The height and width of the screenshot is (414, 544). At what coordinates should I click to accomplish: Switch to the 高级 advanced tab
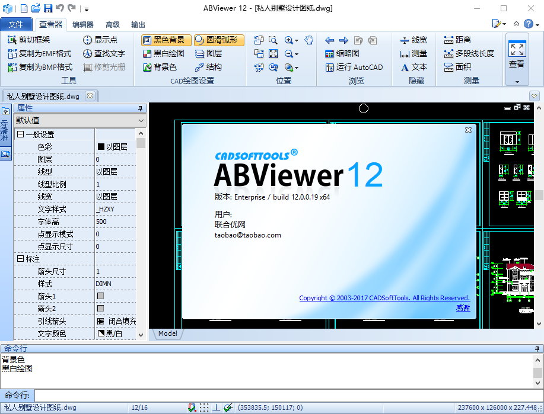coord(112,25)
